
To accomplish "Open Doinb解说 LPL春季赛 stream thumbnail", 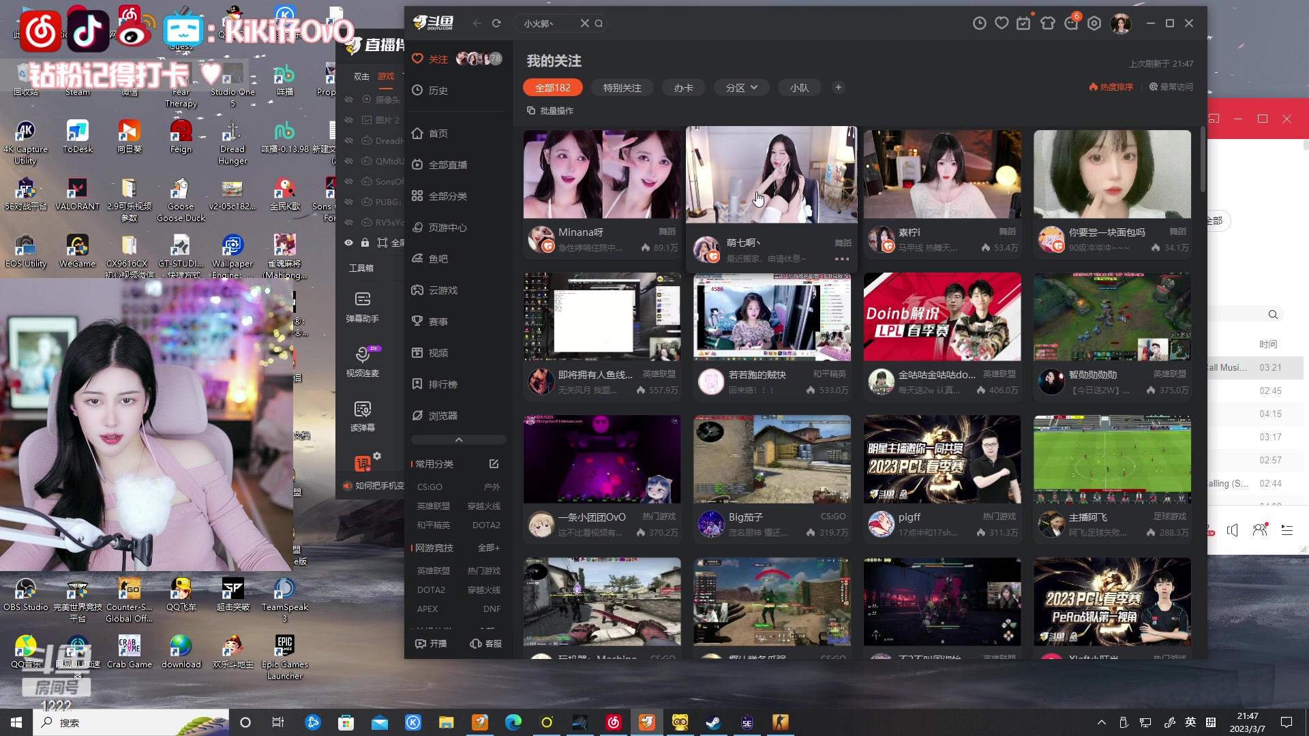I will (x=942, y=317).
